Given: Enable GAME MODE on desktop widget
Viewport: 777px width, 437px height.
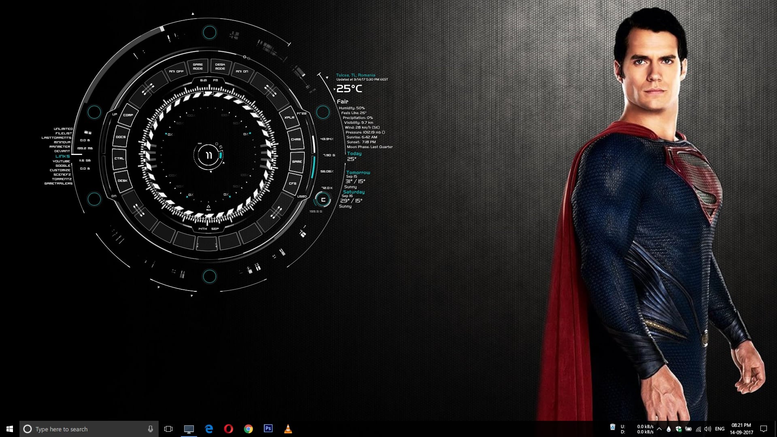Looking at the screenshot, I should tap(197, 66).
